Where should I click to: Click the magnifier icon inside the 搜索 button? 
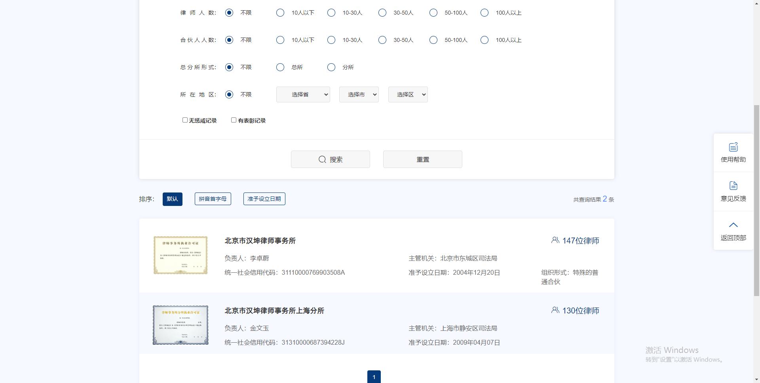[x=322, y=159]
